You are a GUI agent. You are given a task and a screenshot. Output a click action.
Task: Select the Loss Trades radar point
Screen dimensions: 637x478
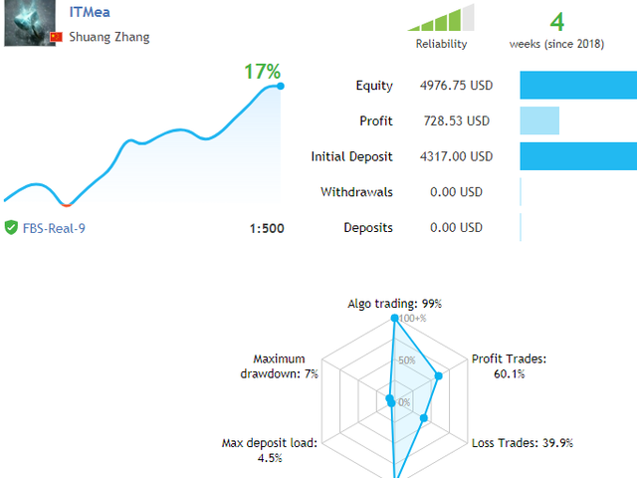[424, 418]
